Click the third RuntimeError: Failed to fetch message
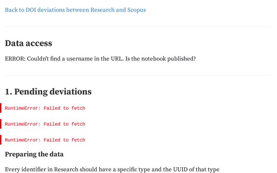This screenshot has width=277, height=173. (x=45, y=140)
